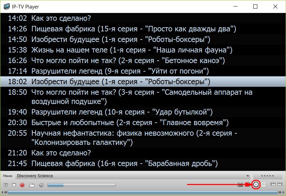Mute sound using the speaker icon

[x=41, y=185]
